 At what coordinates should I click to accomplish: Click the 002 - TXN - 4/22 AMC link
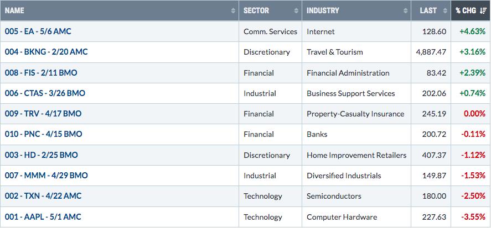pyautogui.click(x=43, y=196)
